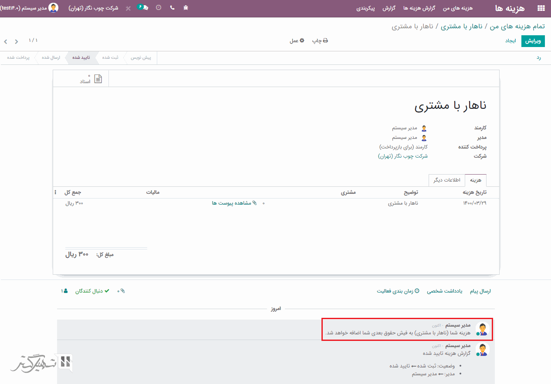This screenshot has height=384, width=551.
Task: Open the چاپ print dropdown
Action: (x=320, y=40)
